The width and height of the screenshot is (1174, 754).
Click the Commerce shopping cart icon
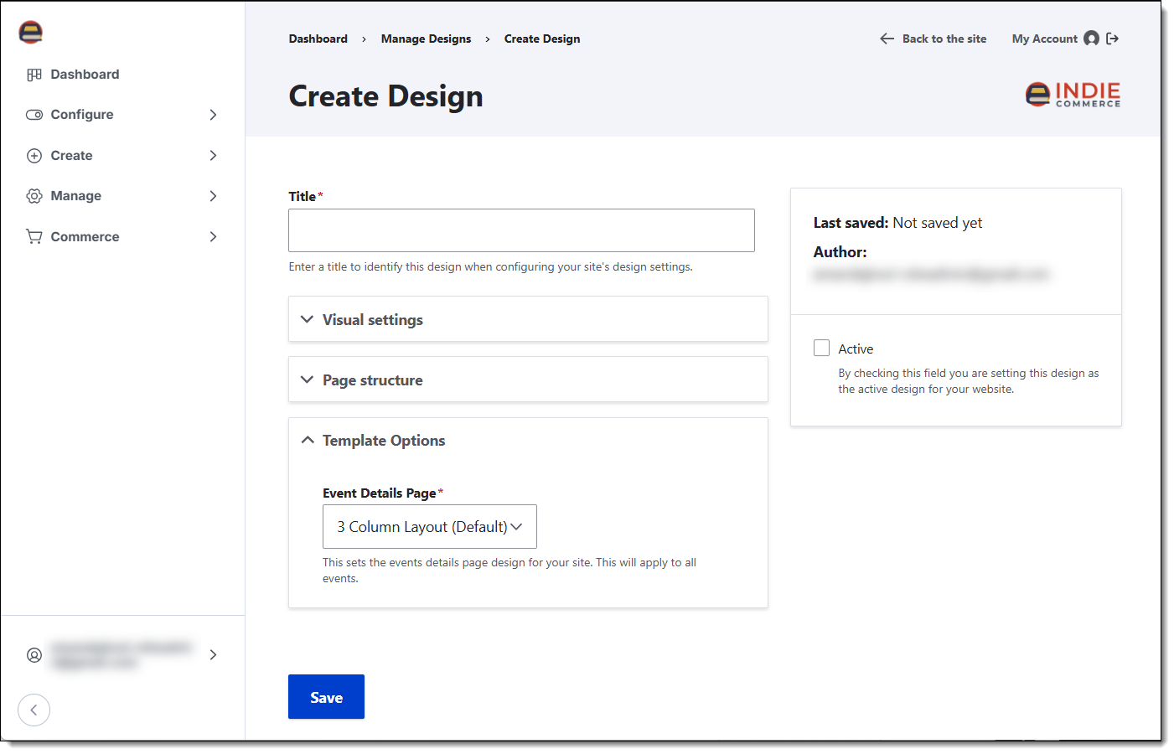coord(34,237)
